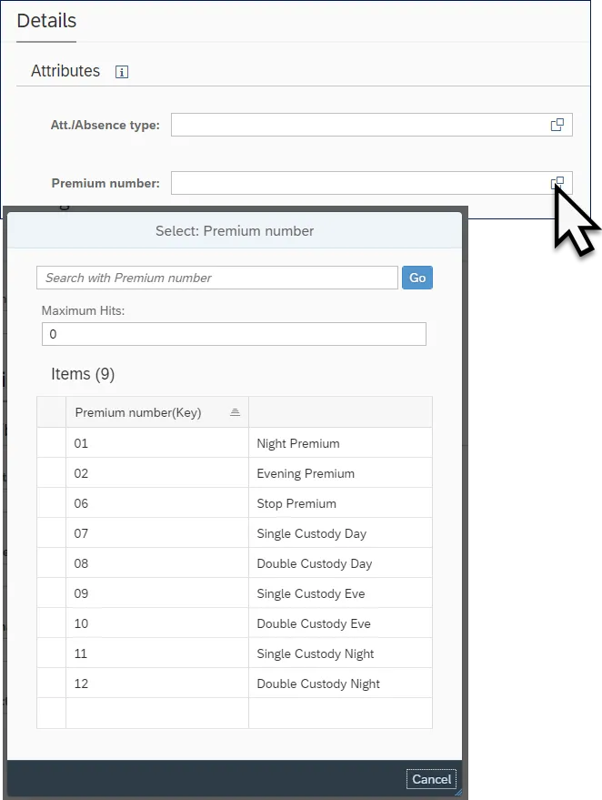Select the row selector for key 01
The width and height of the screenshot is (602, 800).
52,443
